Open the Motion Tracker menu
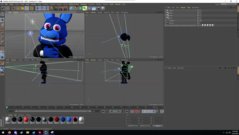The width and height of the screenshot is (239, 135). coord(74,4)
